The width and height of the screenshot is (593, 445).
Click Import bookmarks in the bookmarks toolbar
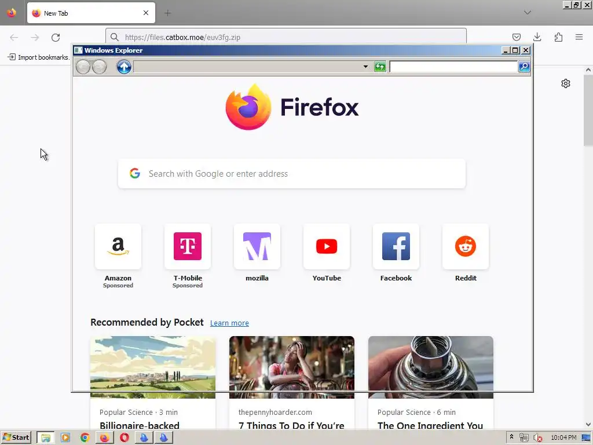point(39,57)
